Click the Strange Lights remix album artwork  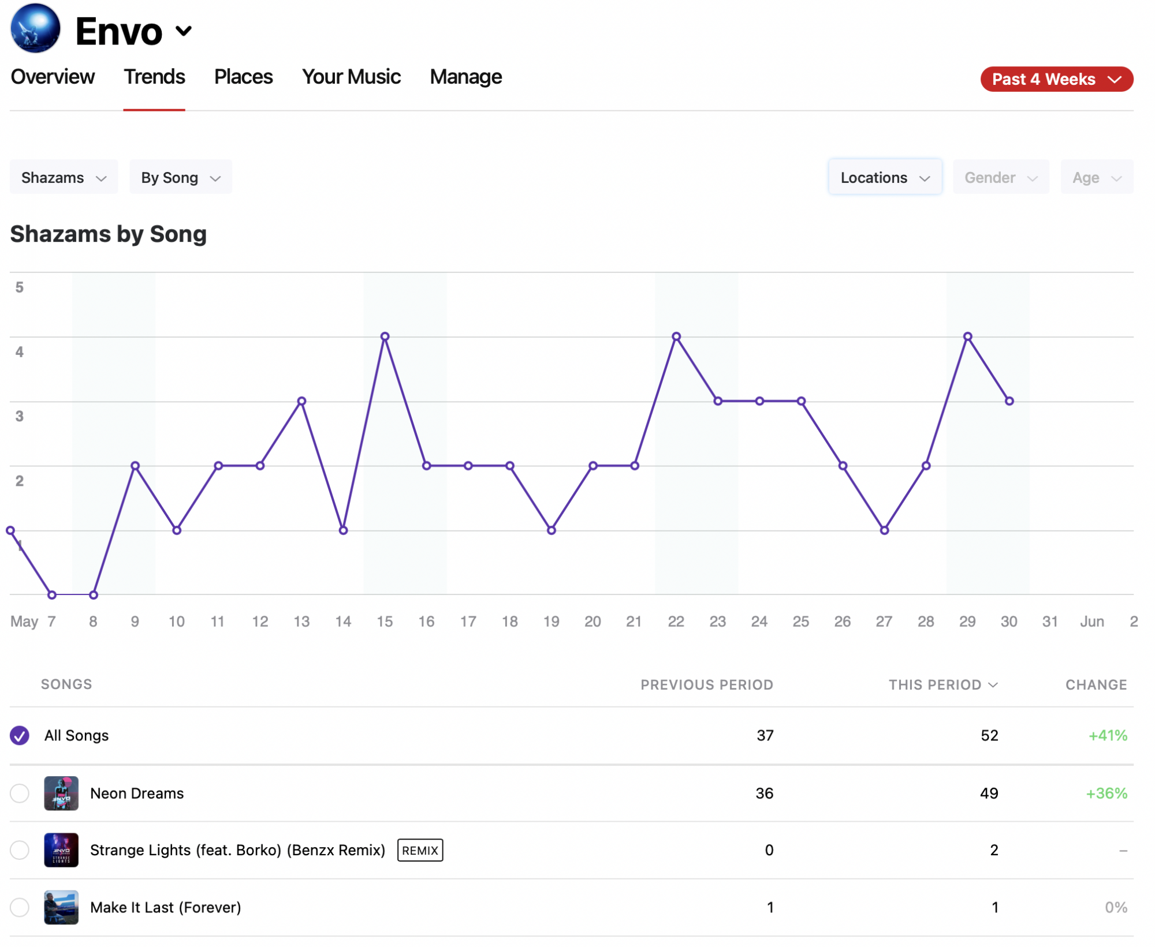[61, 850]
